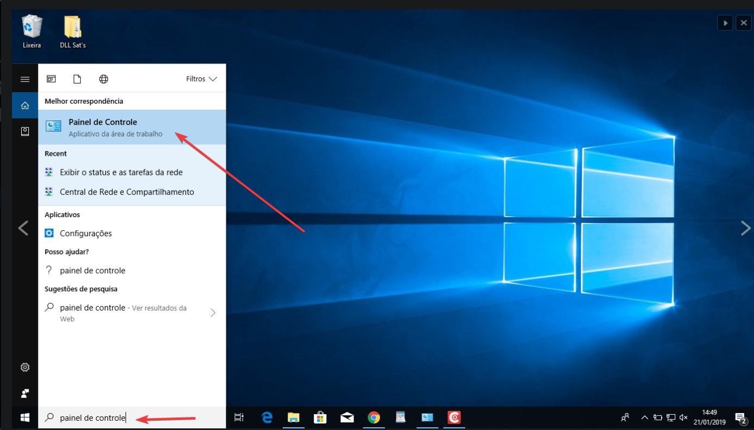The image size is (754, 430).
Task: Open the Action Center notifications icon
Action: [740, 418]
